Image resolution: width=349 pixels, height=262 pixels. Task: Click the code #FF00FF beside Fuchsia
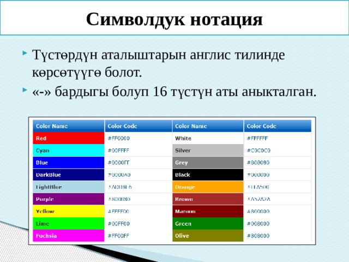(x=118, y=236)
